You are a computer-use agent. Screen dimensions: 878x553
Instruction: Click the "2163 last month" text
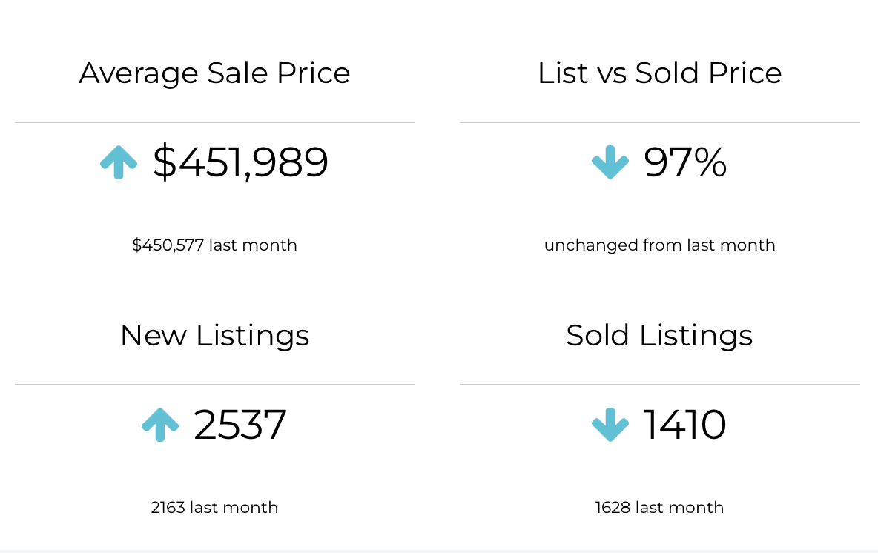[x=214, y=508]
